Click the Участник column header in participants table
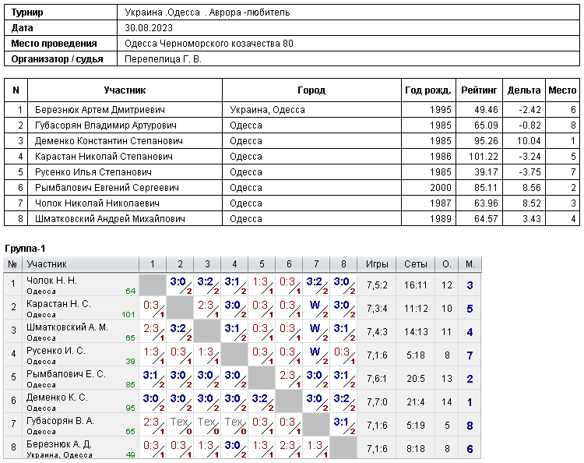Viewport: 584px width, 463px height. [125, 90]
